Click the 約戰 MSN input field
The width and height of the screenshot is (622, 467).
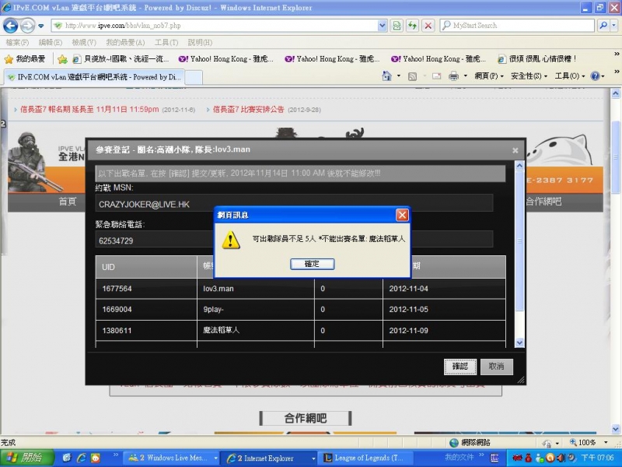294,204
